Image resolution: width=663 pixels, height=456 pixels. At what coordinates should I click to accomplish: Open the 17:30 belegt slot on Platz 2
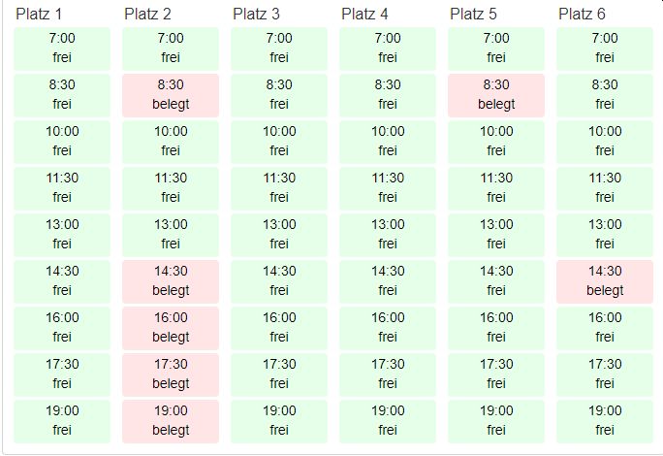pyautogui.click(x=171, y=375)
